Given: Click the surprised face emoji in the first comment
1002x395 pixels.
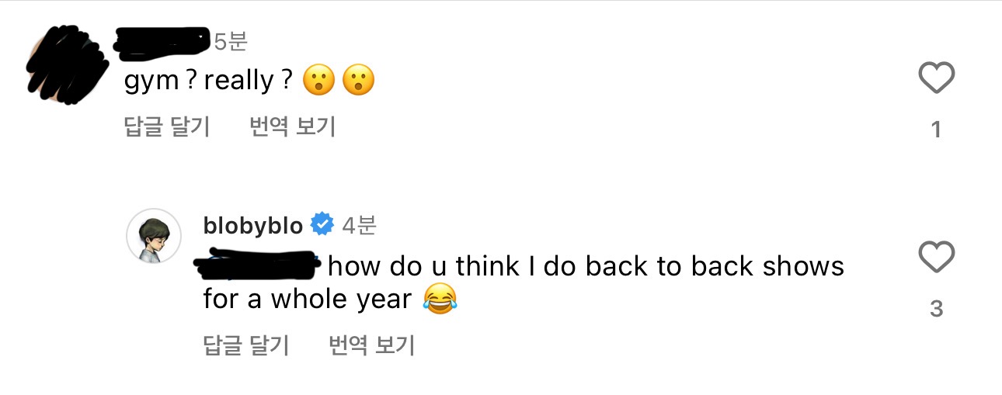Looking at the screenshot, I should [x=318, y=80].
